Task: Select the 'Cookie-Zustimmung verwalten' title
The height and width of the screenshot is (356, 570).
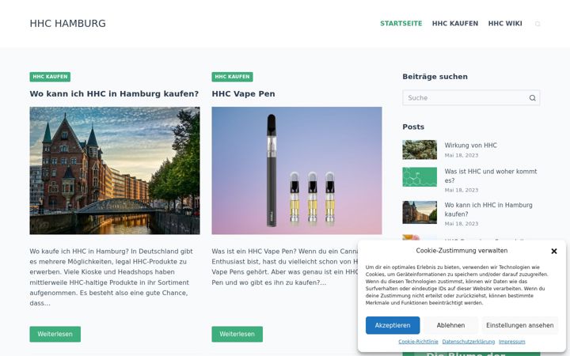Action: pyautogui.click(x=462, y=251)
